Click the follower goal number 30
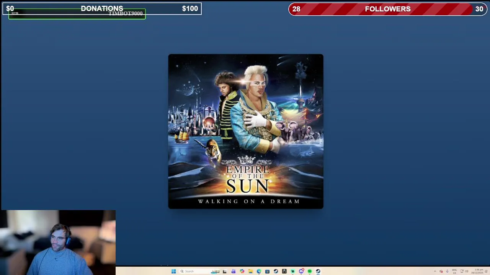 click(479, 9)
